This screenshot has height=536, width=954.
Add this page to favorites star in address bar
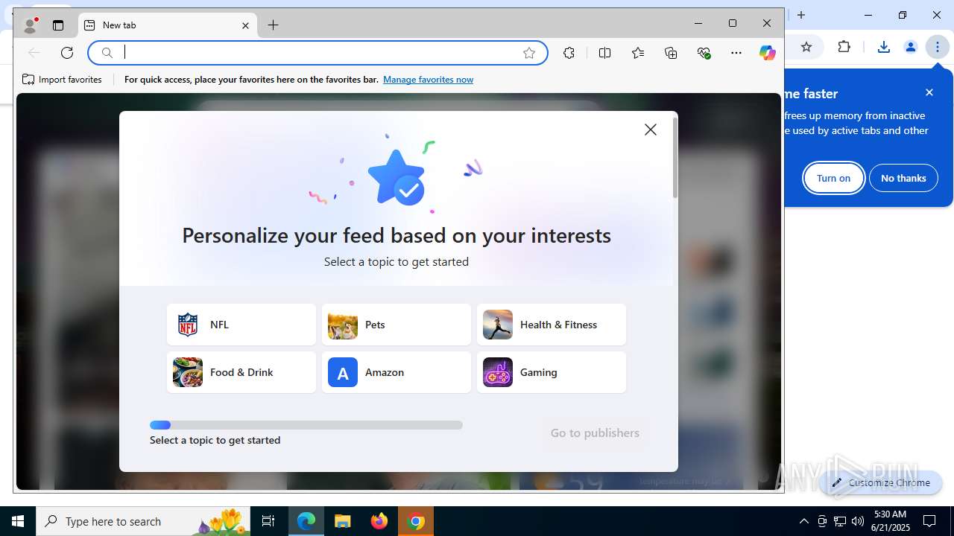tap(529, 53)
